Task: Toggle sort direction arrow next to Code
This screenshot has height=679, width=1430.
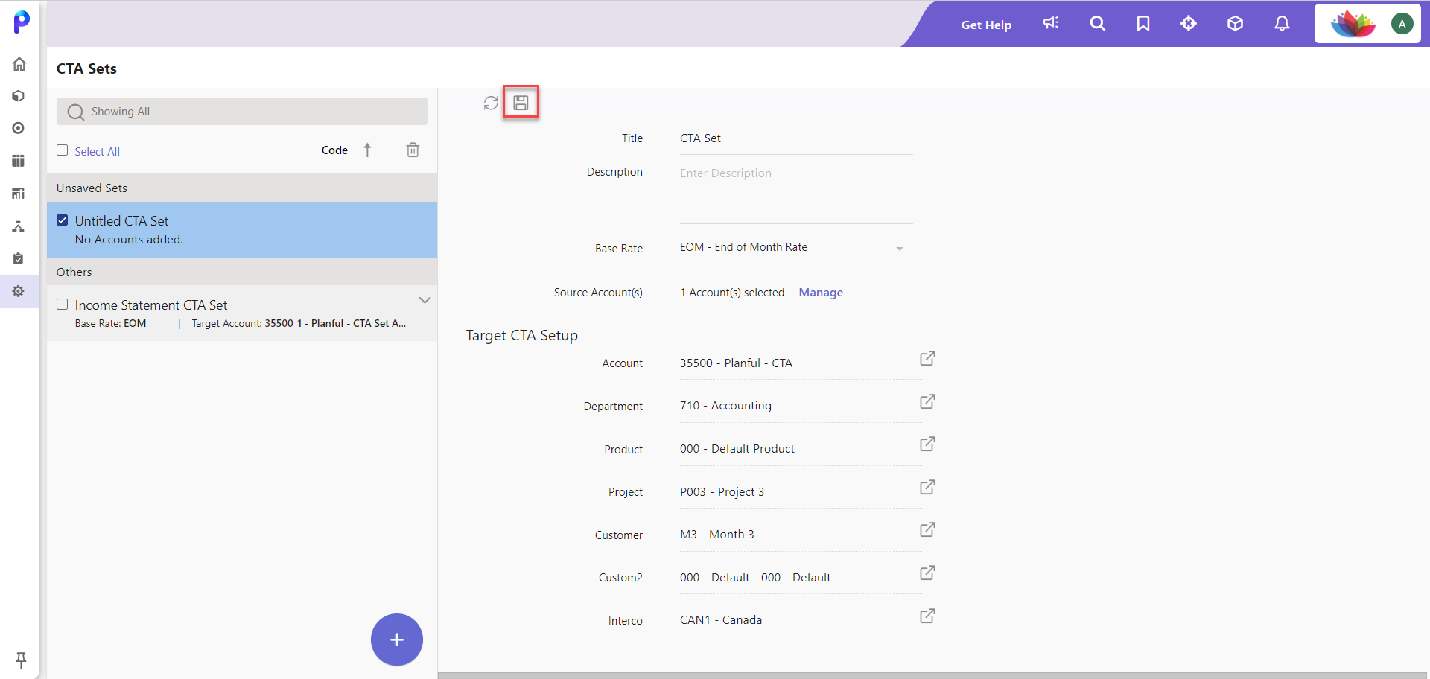Action: point(367,150)
